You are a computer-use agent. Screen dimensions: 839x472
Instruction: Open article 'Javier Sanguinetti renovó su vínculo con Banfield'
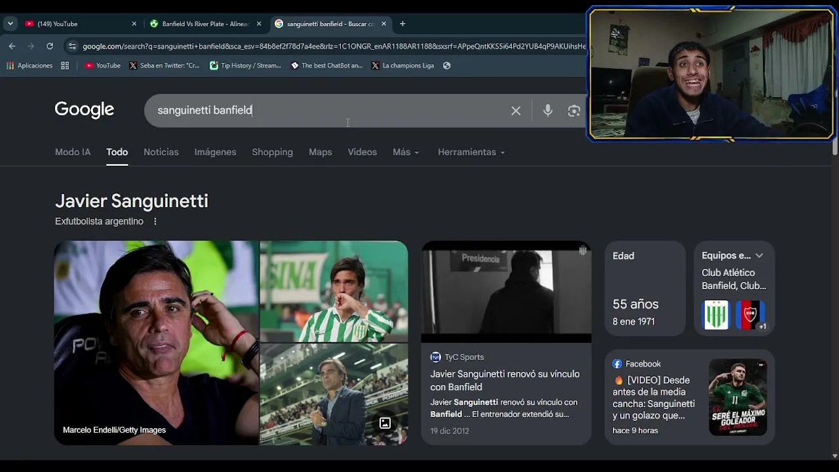505,380
